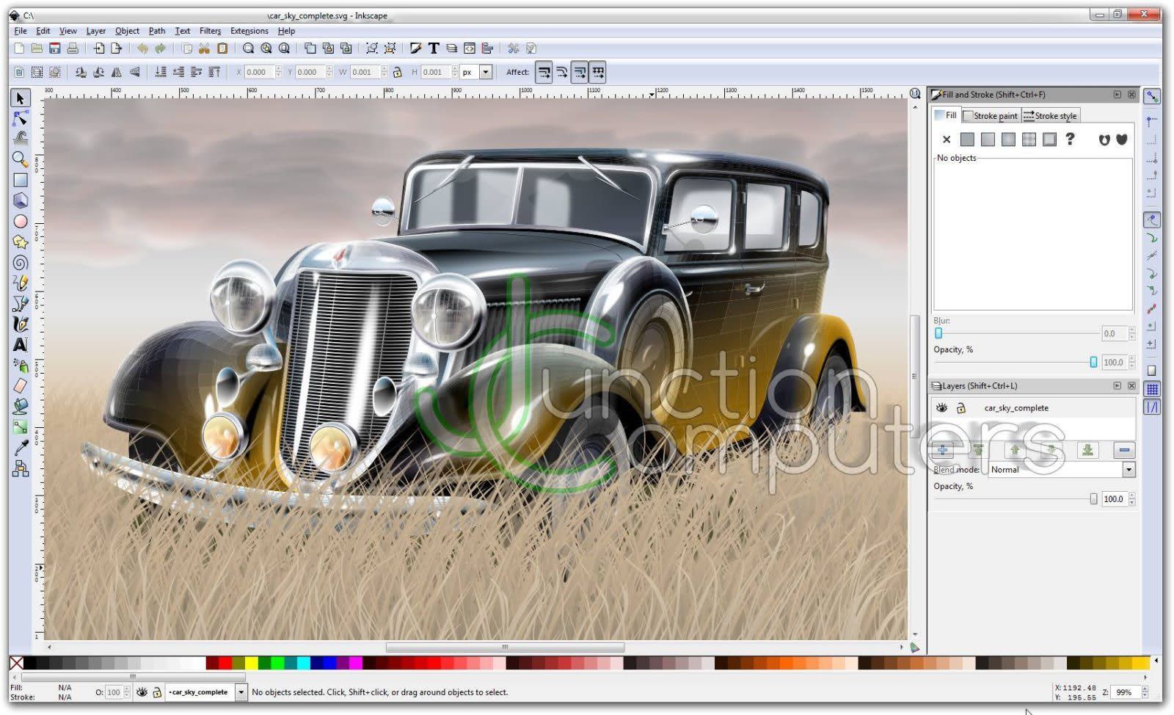
Task: Open the zoom percentage spinner
Action: (1146, 692)
